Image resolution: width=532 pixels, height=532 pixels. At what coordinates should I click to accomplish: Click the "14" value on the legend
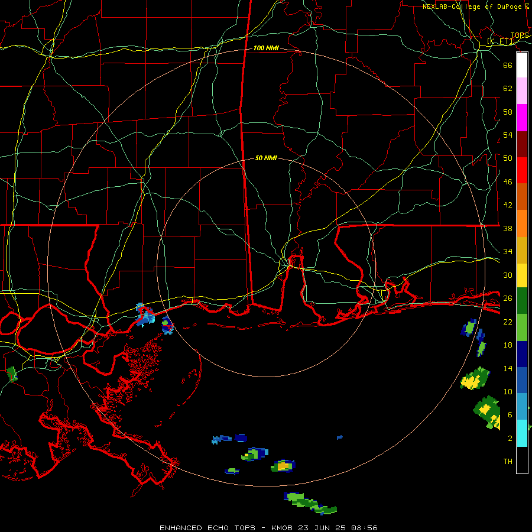[x=508, y=369]
